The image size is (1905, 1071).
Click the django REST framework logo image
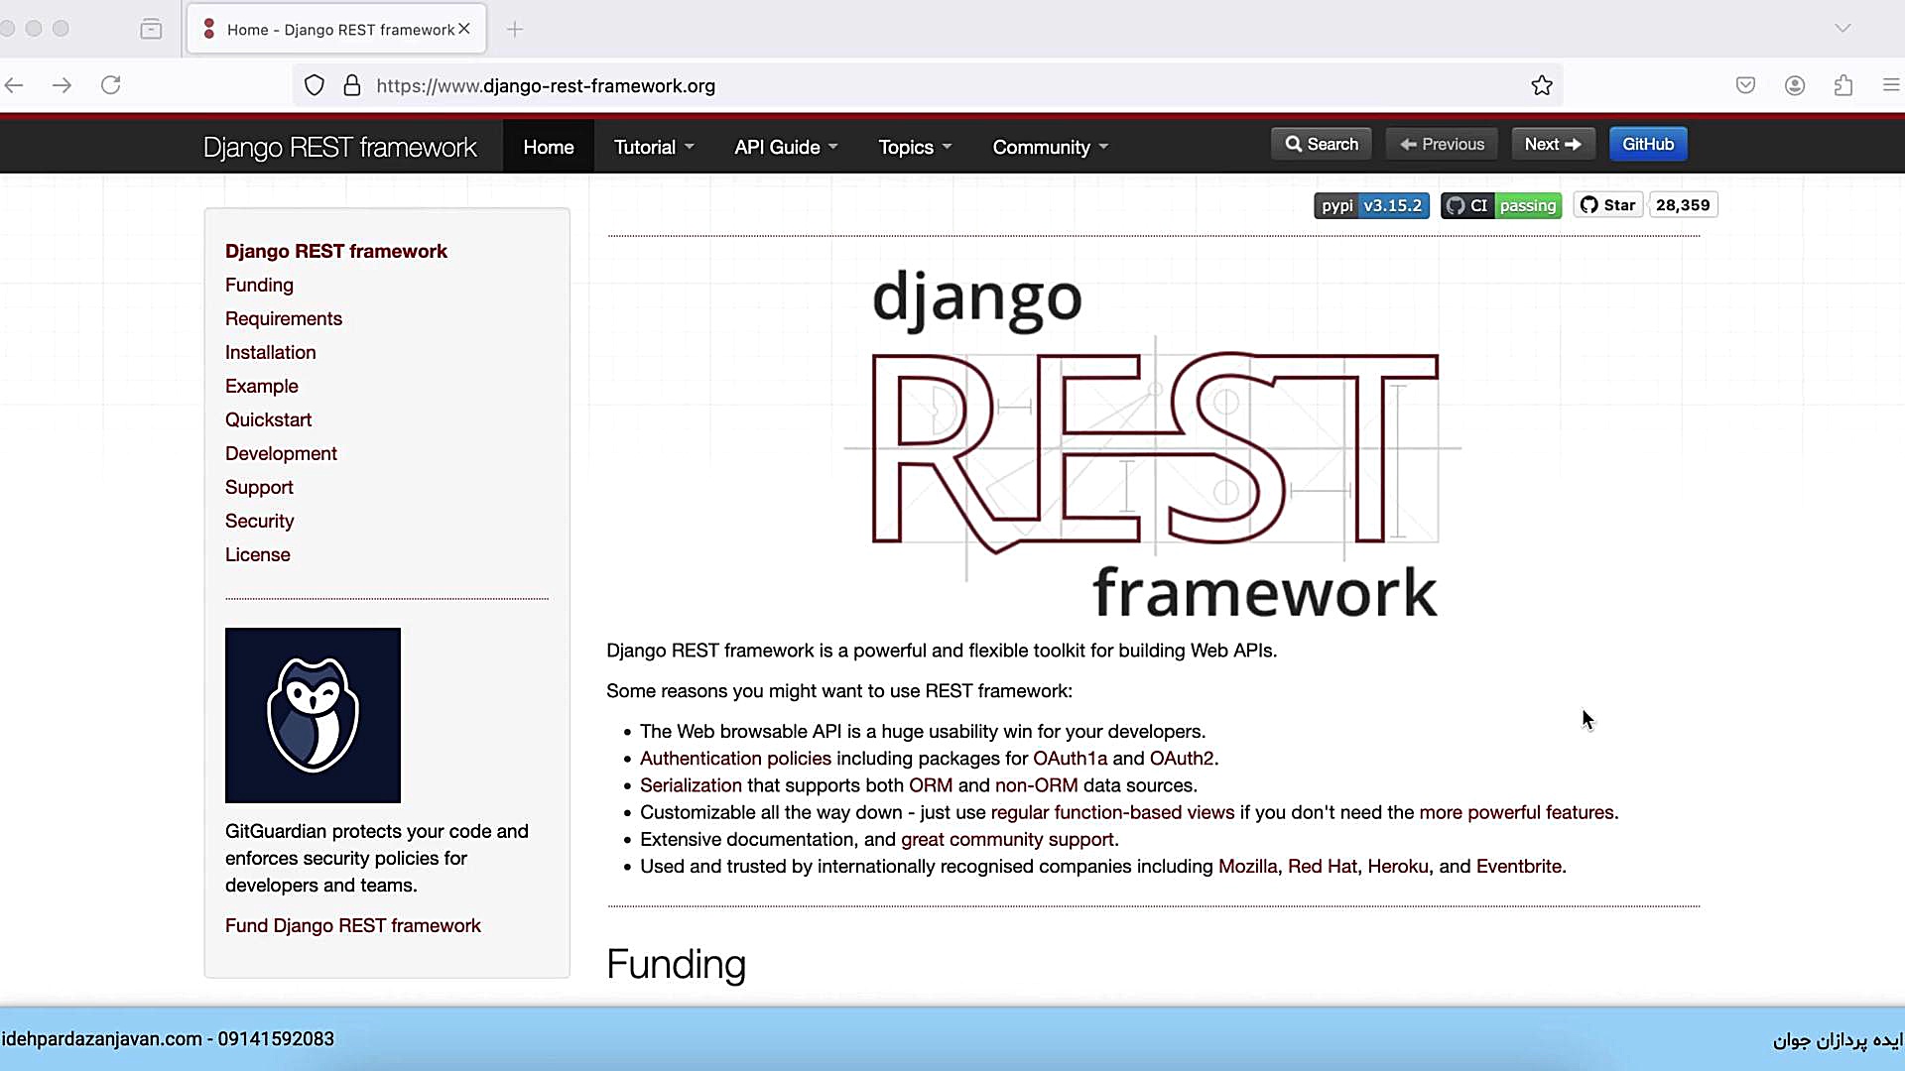1153,443
